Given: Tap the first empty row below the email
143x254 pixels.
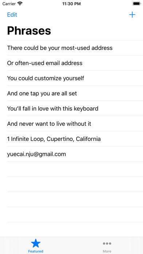Looking at the screenshot, I should pyautogui.click(x=75, y=169).
